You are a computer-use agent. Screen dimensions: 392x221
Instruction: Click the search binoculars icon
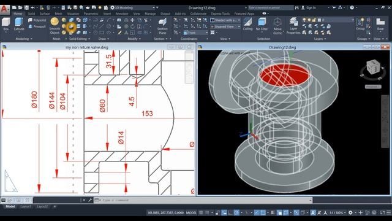[296, 8]
